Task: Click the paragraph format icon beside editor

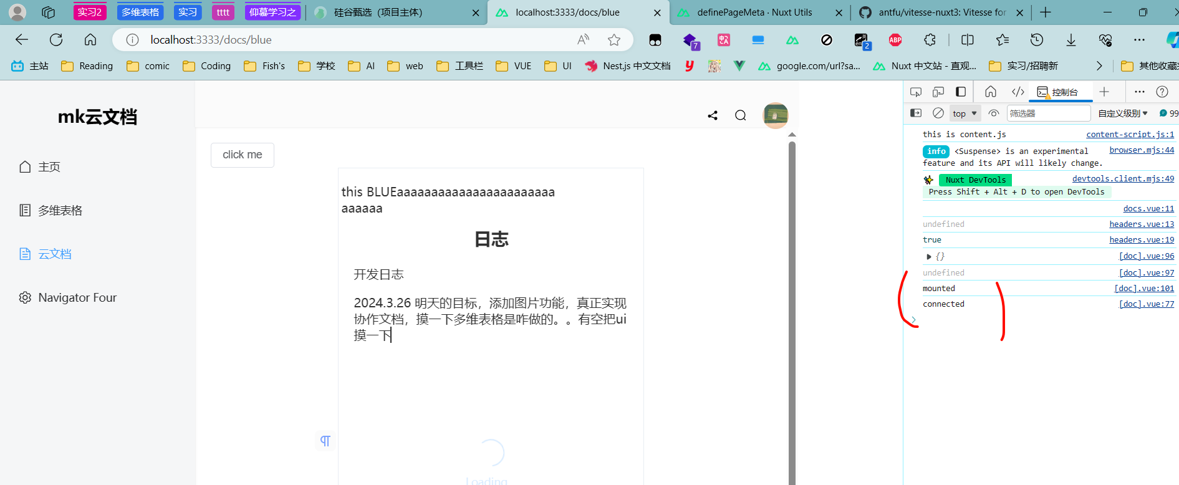Action: coord(325,441)
